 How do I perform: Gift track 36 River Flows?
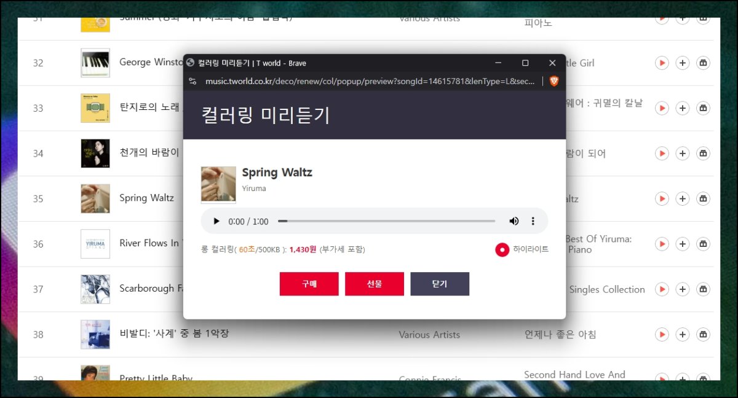(703, 244)
